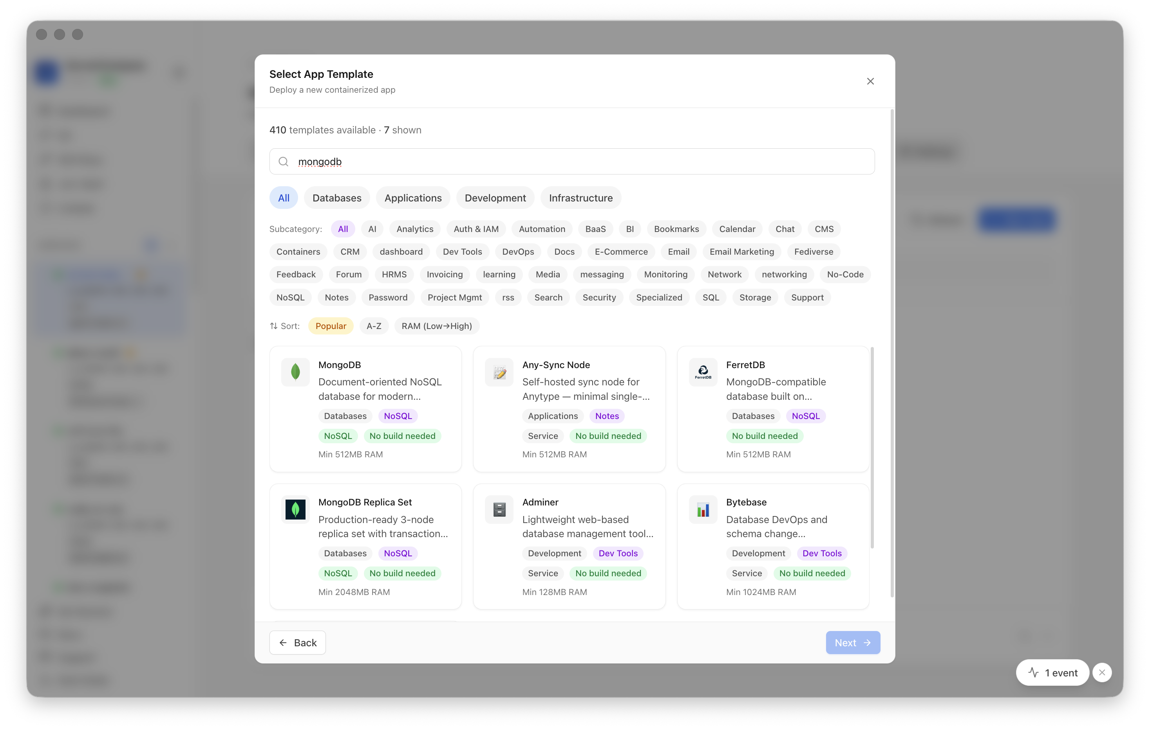1150x730 pixels.
Task: Switch to the Applications category
Action: [x=413, y=198]
